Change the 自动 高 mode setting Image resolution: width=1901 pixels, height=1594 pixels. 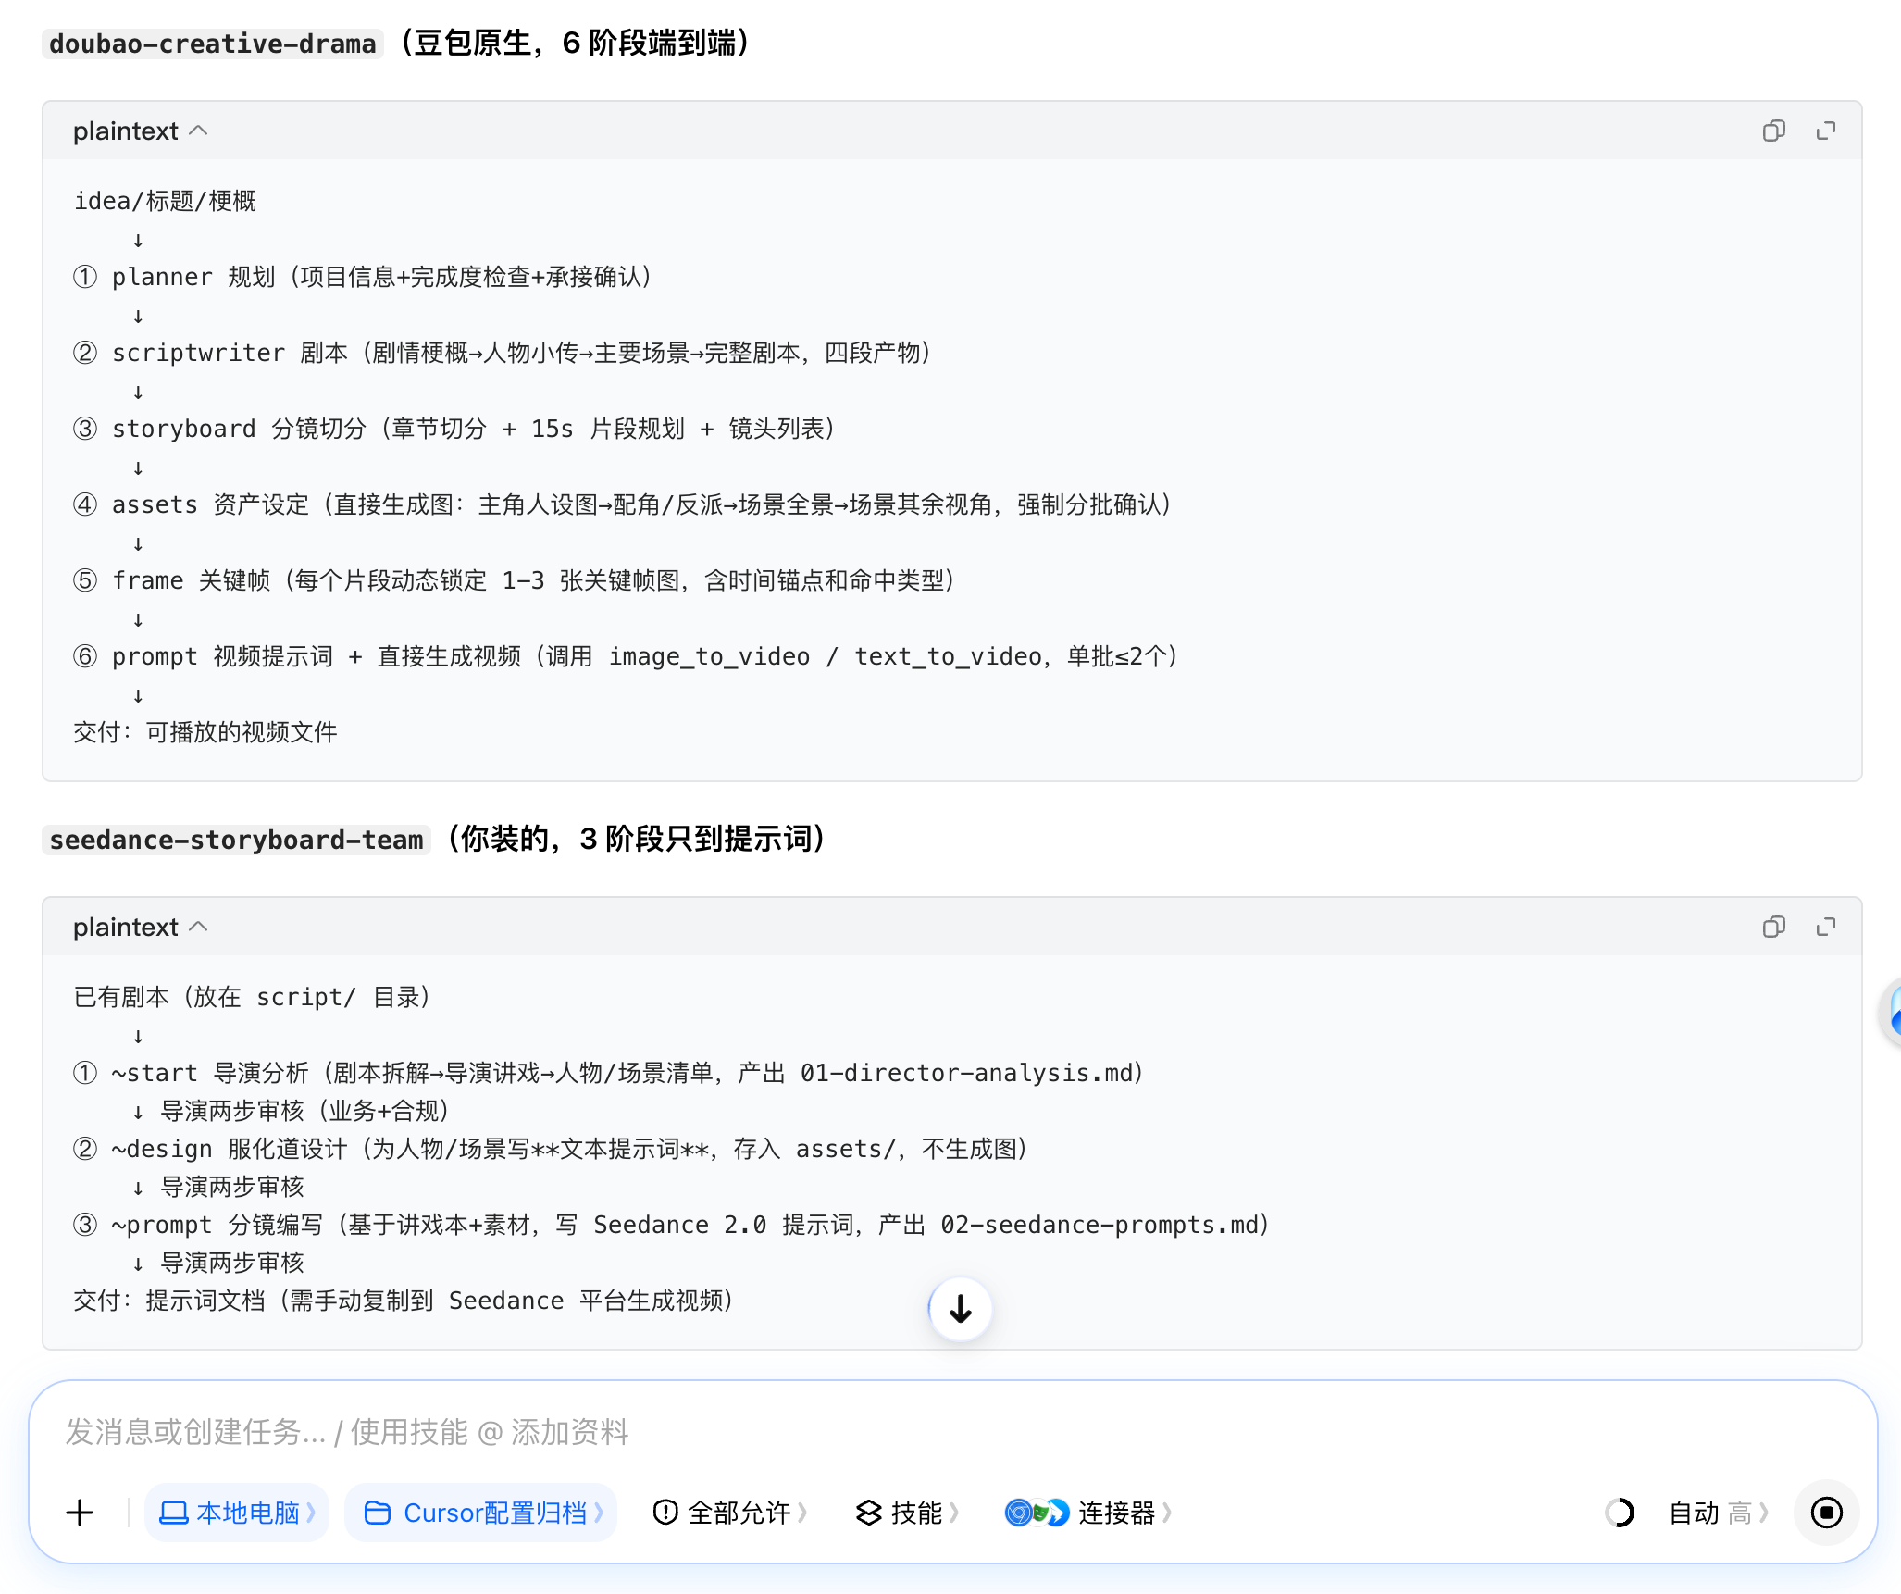(x=1719, y=1513)
